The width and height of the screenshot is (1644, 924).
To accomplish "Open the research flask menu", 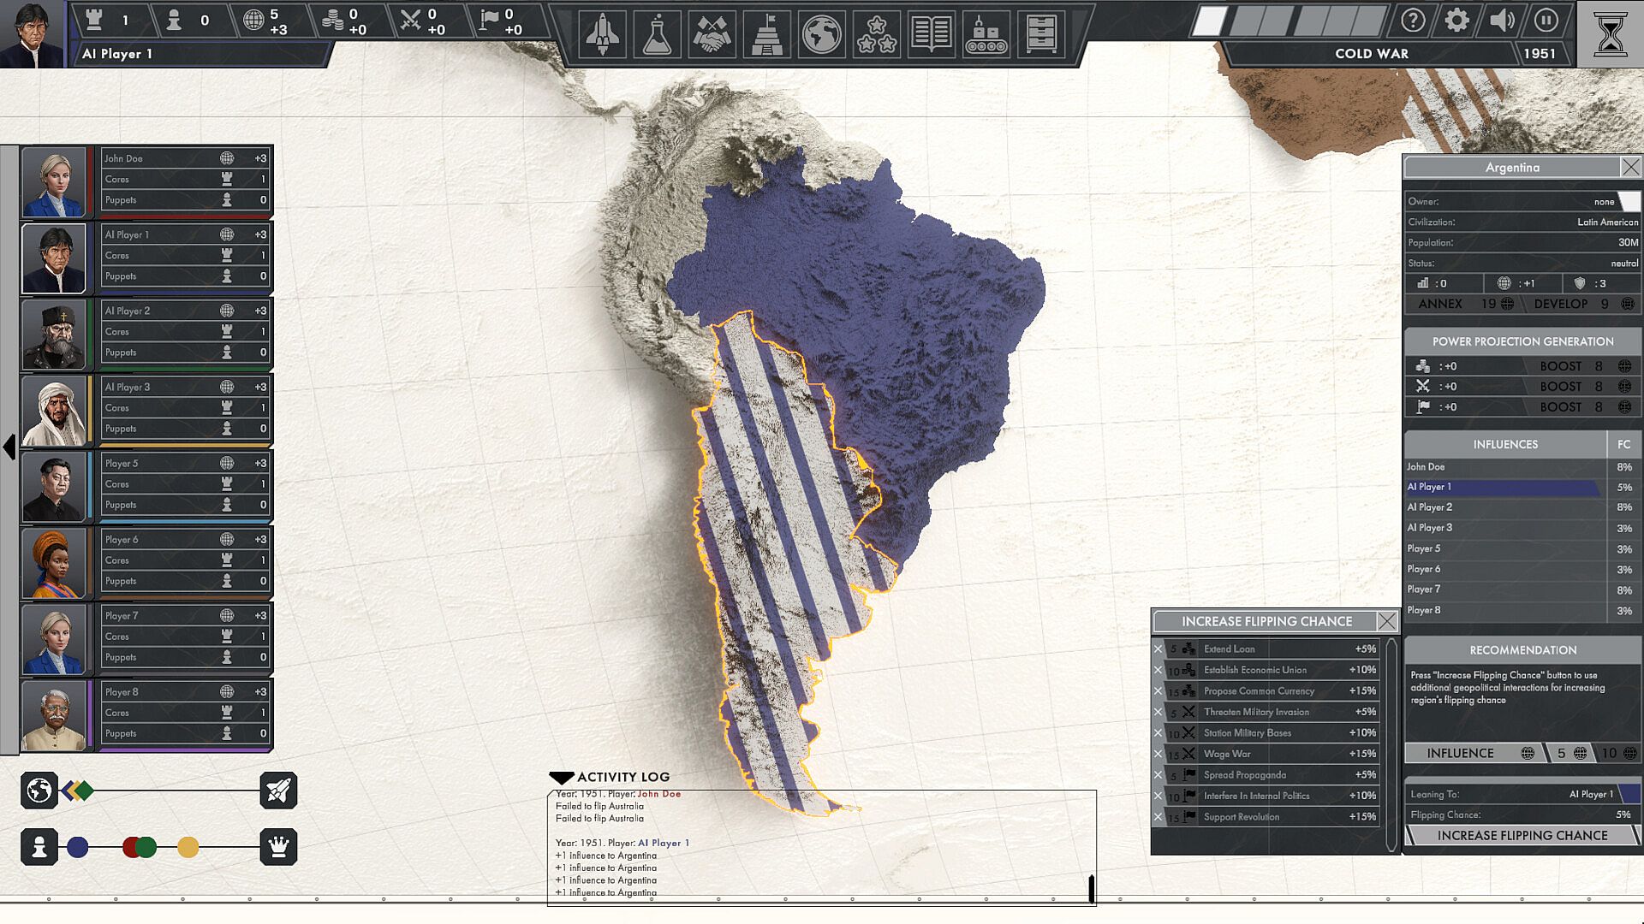I will [x=657, y=35].
